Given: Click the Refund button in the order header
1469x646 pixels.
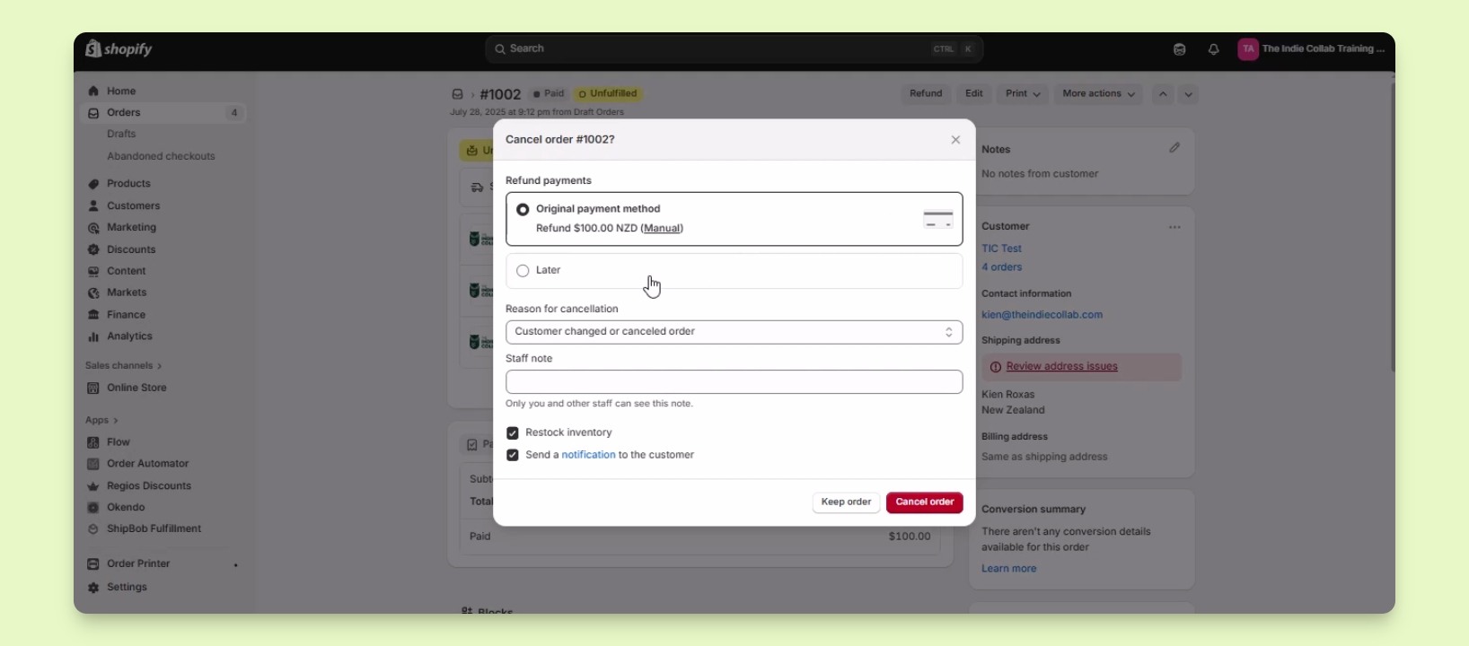Looking at the screenshot, I should 926,94.
